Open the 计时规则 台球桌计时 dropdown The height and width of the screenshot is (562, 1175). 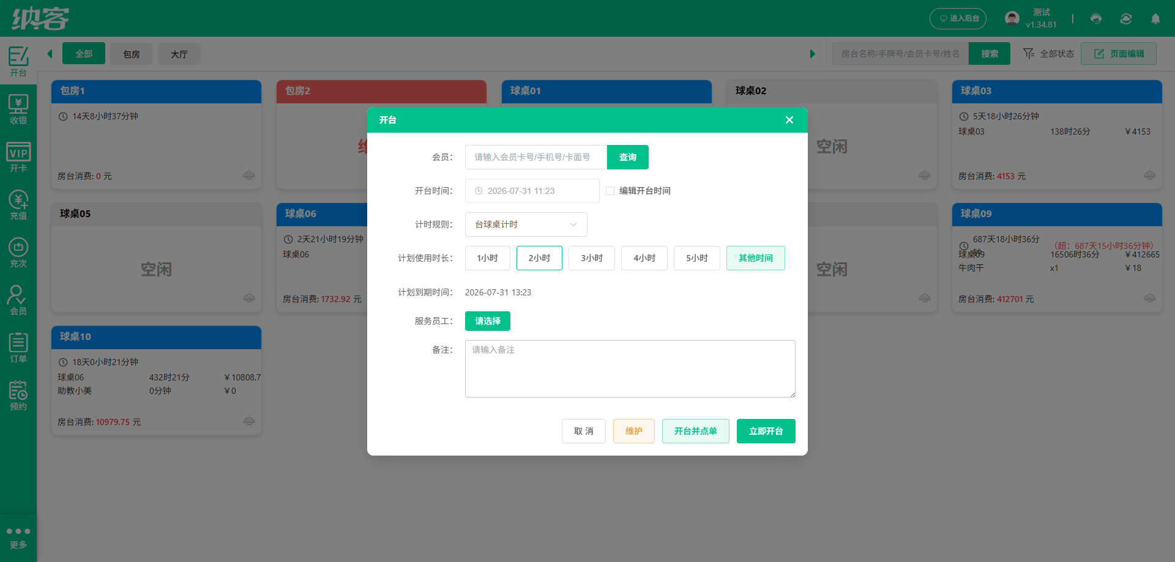click(526, 224)
